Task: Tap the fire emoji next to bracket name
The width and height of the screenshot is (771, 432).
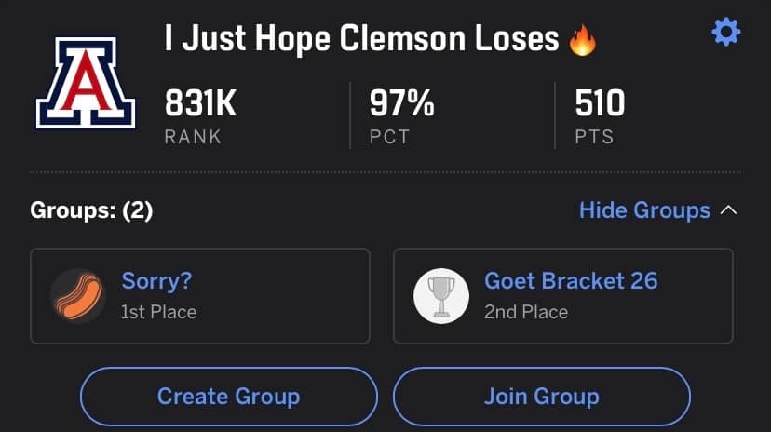Action: 583,40
